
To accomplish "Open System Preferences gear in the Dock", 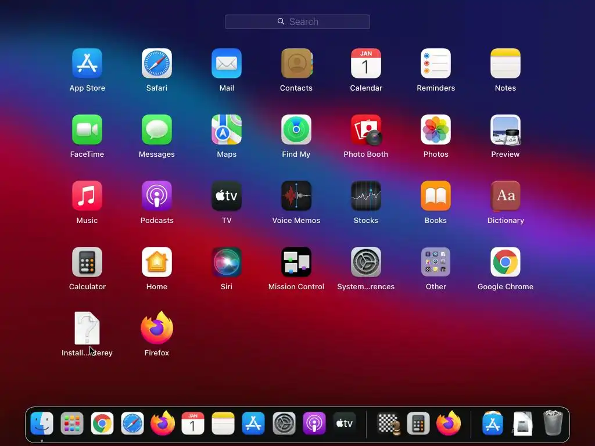I will pyautogui.click(x=284, y=423).
